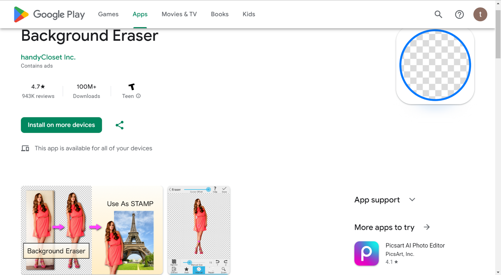
Task: Click the devices availability icon
Action: coord(25,148)
